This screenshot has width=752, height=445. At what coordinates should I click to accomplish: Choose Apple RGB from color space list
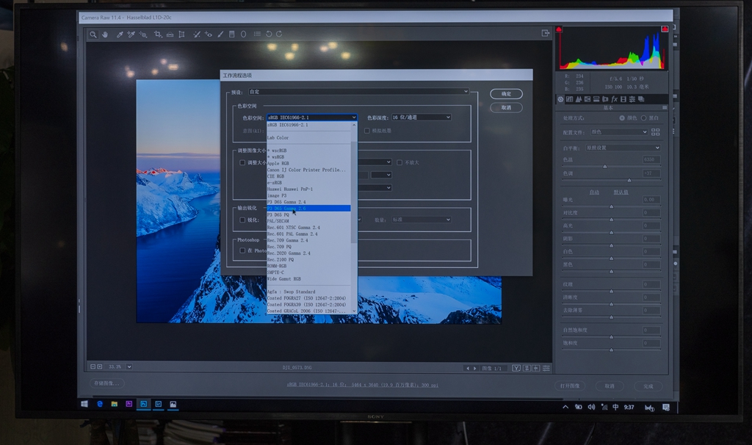coord(278,164)
